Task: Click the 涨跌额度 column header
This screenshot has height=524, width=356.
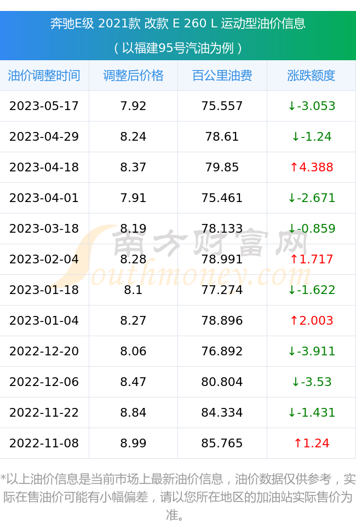Action: (x=311, y=76)
